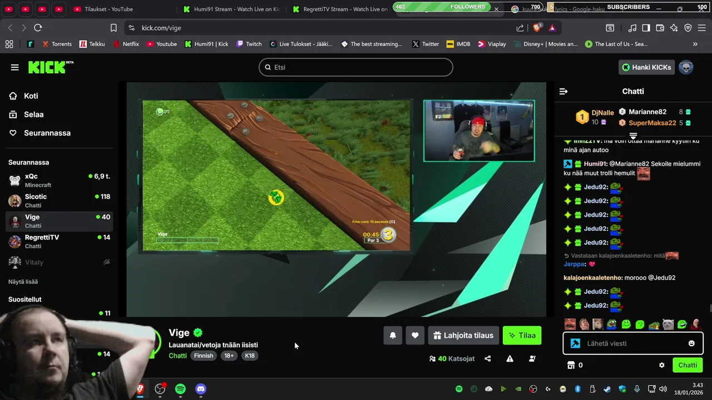Open the Kick hamburger sidebar menu
The image size is (712, 400).
[14, 67]
